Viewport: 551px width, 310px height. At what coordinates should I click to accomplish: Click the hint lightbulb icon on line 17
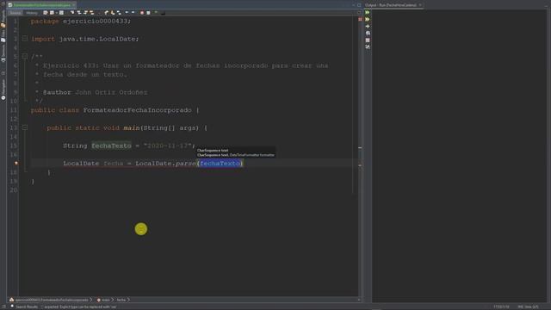click(16, 163)
